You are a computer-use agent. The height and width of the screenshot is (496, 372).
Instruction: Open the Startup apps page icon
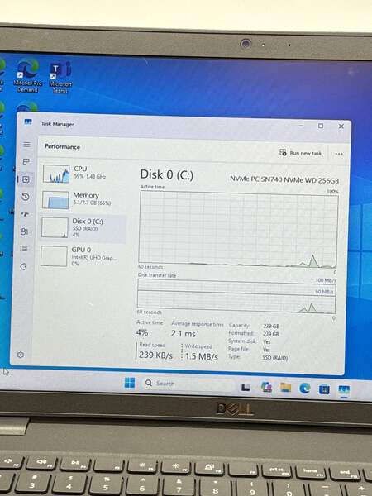point(25,214)
